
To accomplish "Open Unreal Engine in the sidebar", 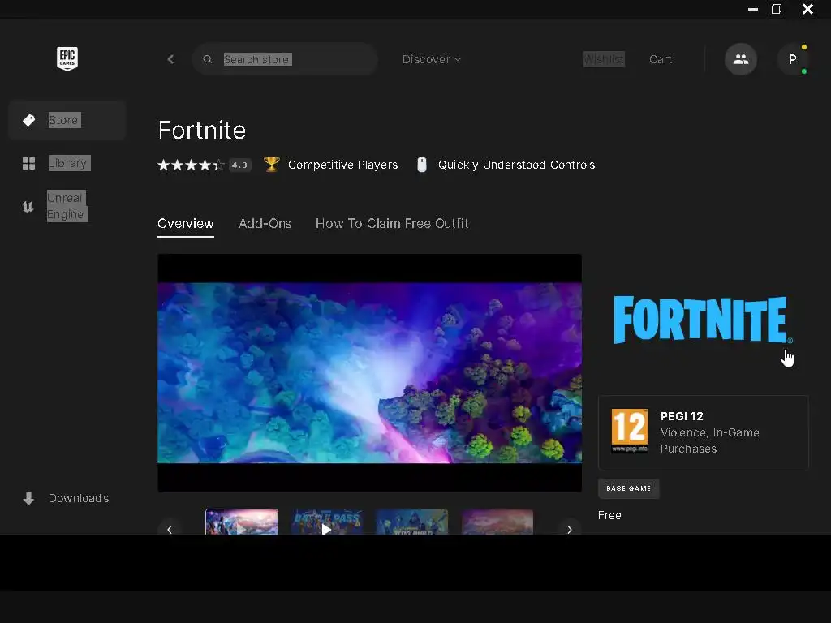I will 67,206.
